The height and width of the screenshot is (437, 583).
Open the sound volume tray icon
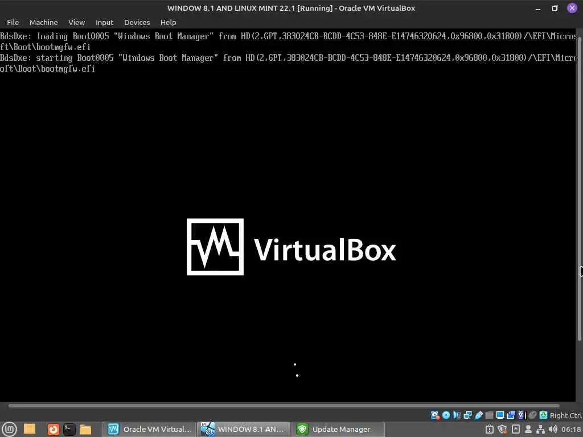(x=553, y=429)
